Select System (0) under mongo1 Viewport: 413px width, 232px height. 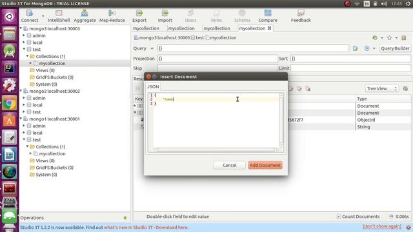point(46,175)
